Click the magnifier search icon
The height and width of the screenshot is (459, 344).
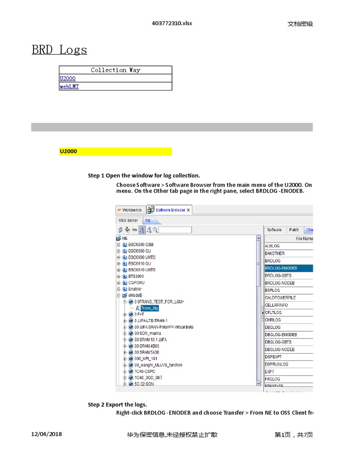coord(155,230)
